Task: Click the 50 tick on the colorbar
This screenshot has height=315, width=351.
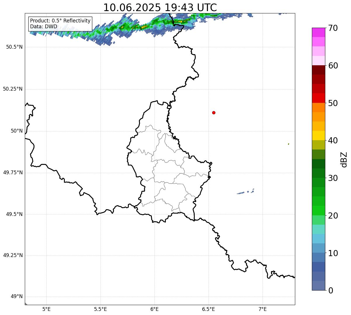Action: [333, 103]
